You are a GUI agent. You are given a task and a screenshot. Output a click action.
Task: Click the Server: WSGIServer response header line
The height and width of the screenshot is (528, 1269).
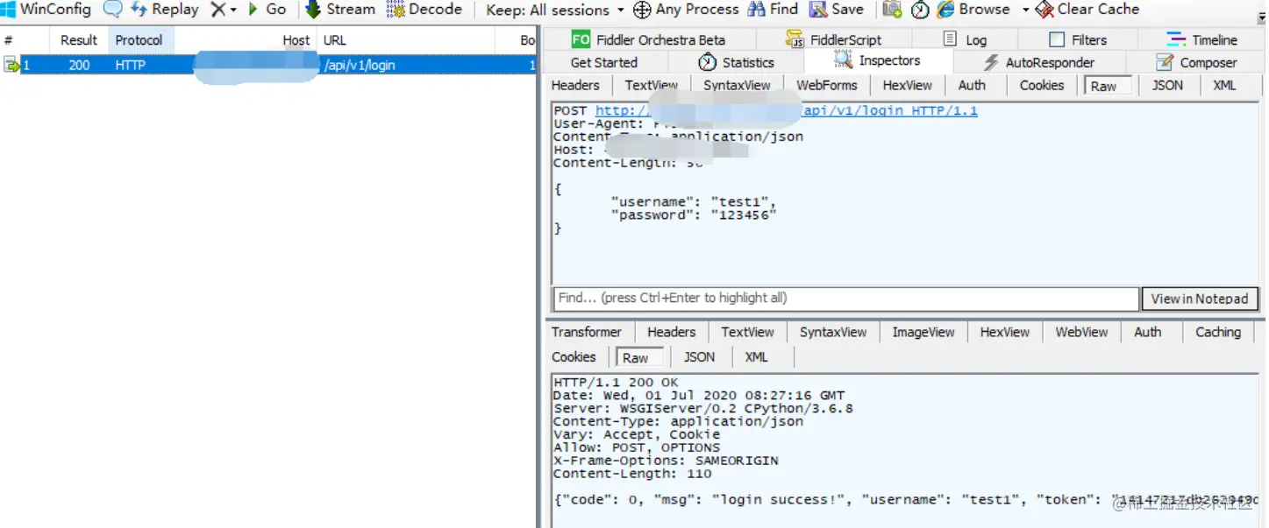pos(703,408)
